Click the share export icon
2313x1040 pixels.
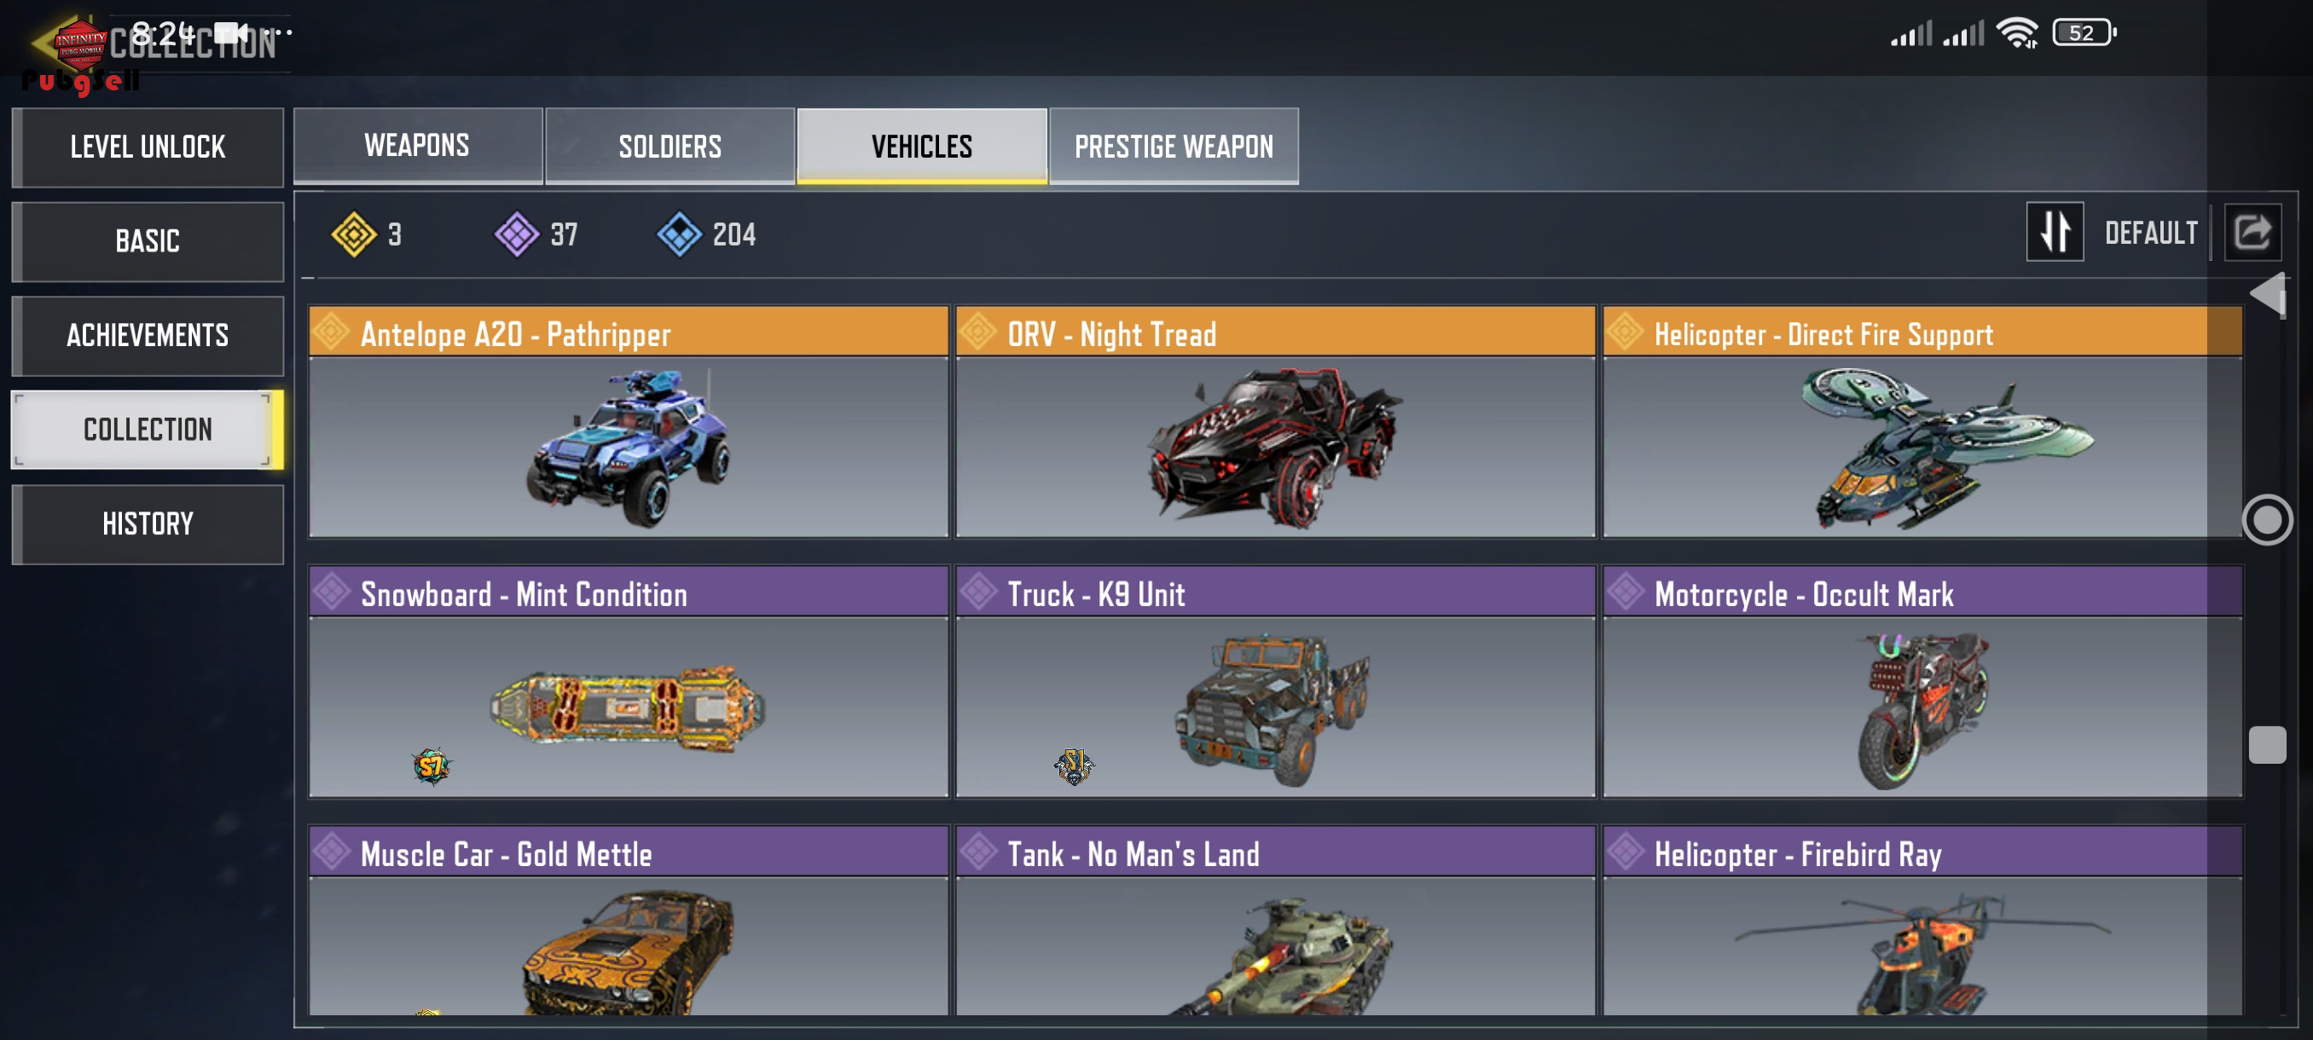coord(2252,233)
